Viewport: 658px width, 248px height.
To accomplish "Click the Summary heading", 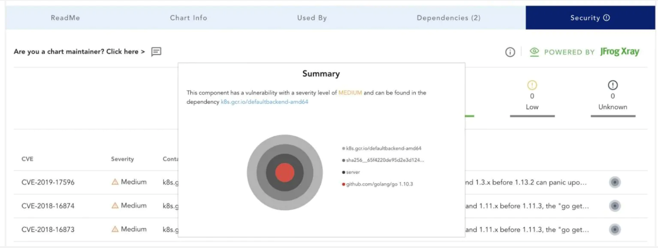I will [x=321, y=73].
